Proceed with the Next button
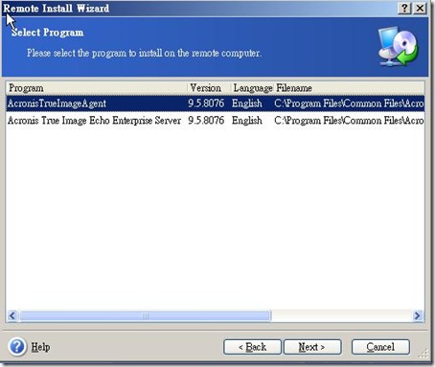This screenshot has width=435, height=367. pos(312,347)
